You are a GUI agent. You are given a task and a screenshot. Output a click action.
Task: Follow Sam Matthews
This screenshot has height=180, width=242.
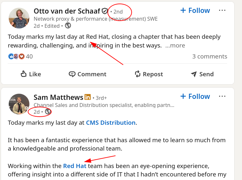[195, 96]
